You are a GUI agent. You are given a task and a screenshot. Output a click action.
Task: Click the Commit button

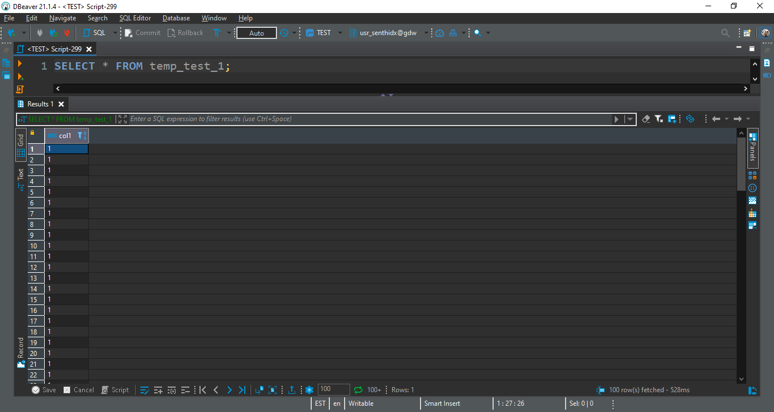tap(143, 33)
